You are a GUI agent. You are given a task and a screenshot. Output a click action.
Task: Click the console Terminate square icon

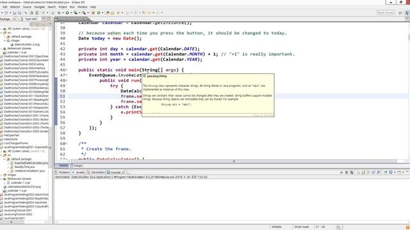point(341,172)
